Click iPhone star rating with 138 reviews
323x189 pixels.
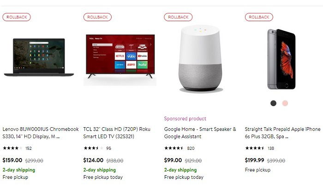coord(259,148)
